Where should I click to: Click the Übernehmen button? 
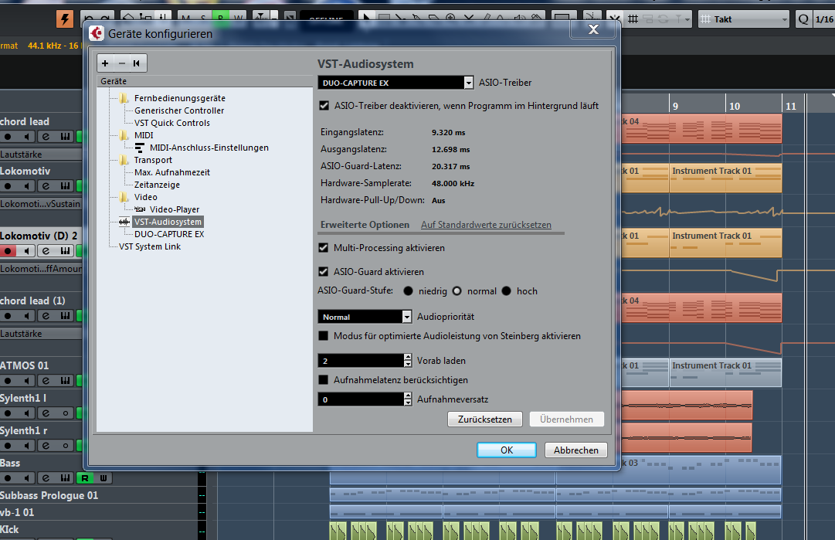pyautogui.click(x=567, y=419)
